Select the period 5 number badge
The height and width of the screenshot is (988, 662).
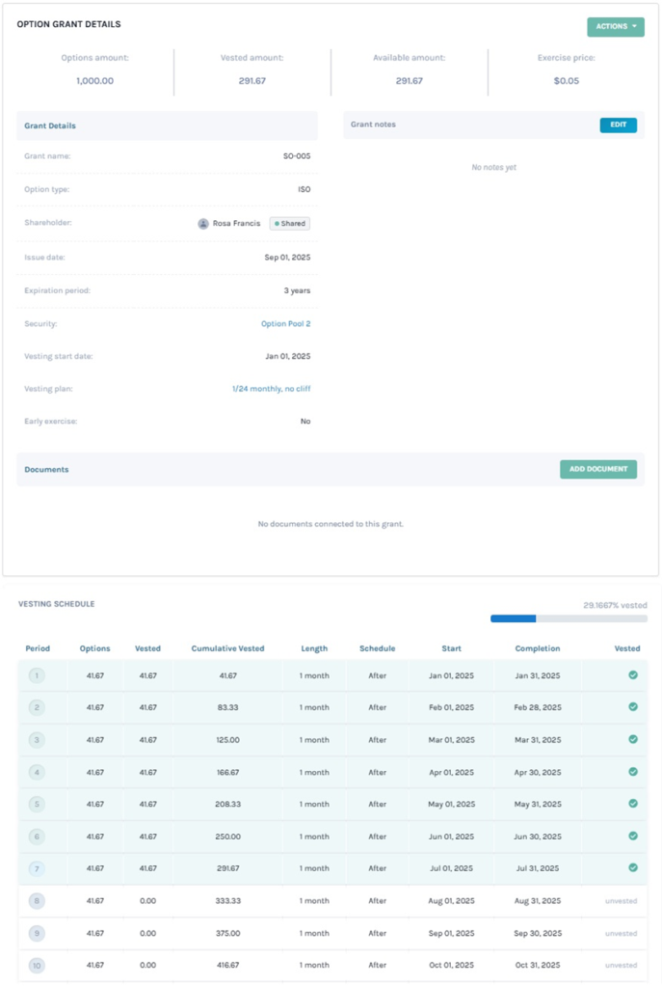click(x=37, y=805)
